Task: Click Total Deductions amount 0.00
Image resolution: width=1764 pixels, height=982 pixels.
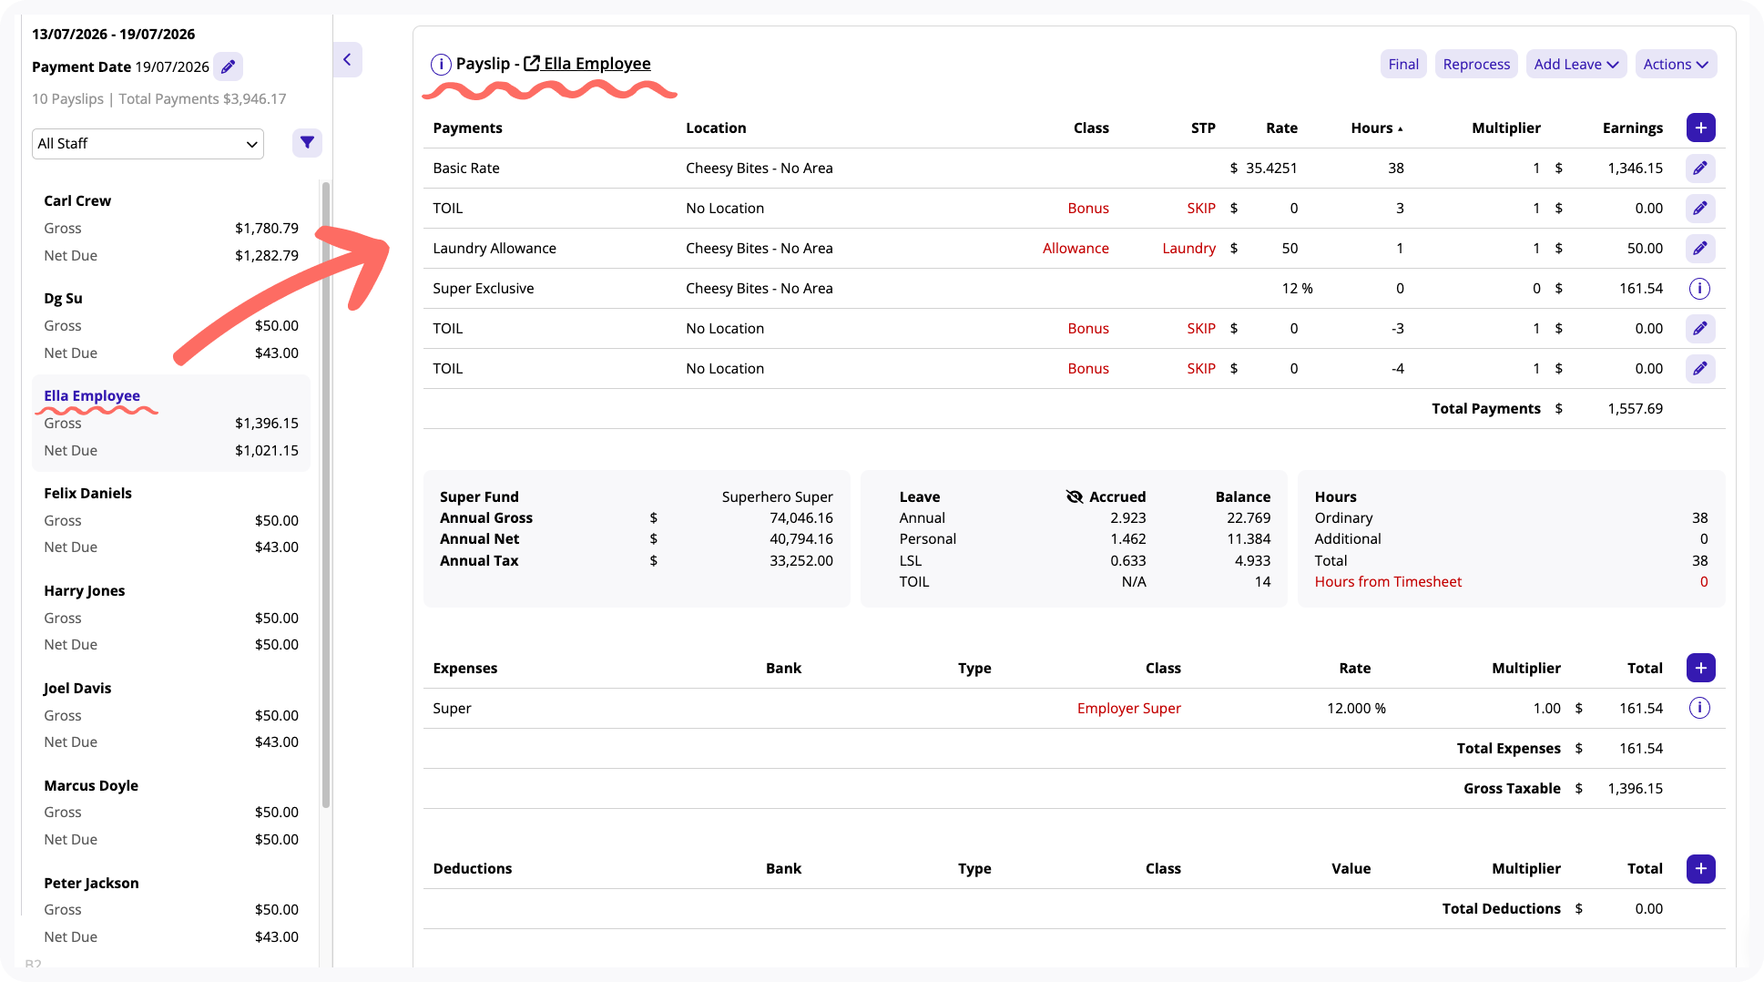Action: (x=1648, y=909)
